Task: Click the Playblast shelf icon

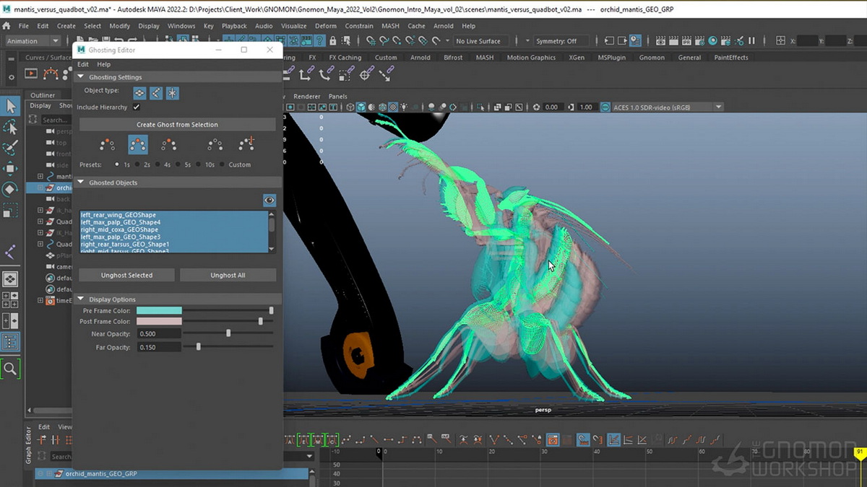Action: point(31,73)
